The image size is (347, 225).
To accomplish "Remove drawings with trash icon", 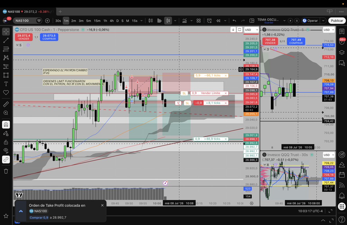I will (6, 171).
